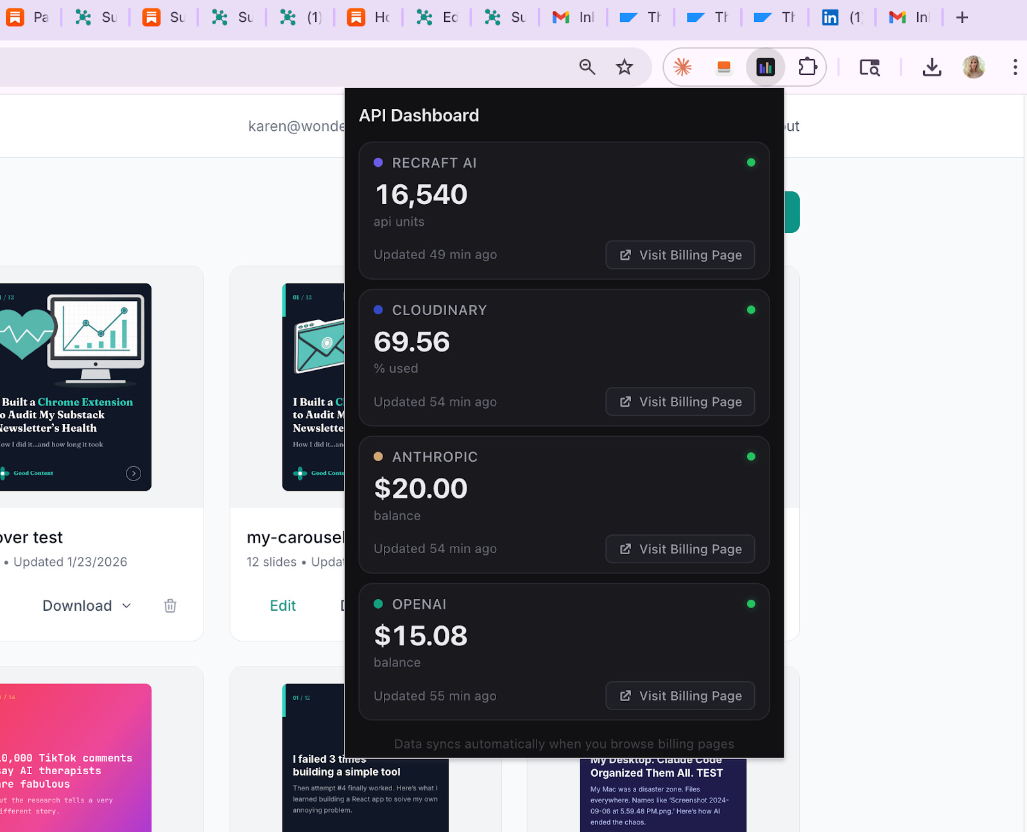Click the '12 slides' label on my-carousel
Viewport: 1027px width, 832px height.
[x=272, y=562]
